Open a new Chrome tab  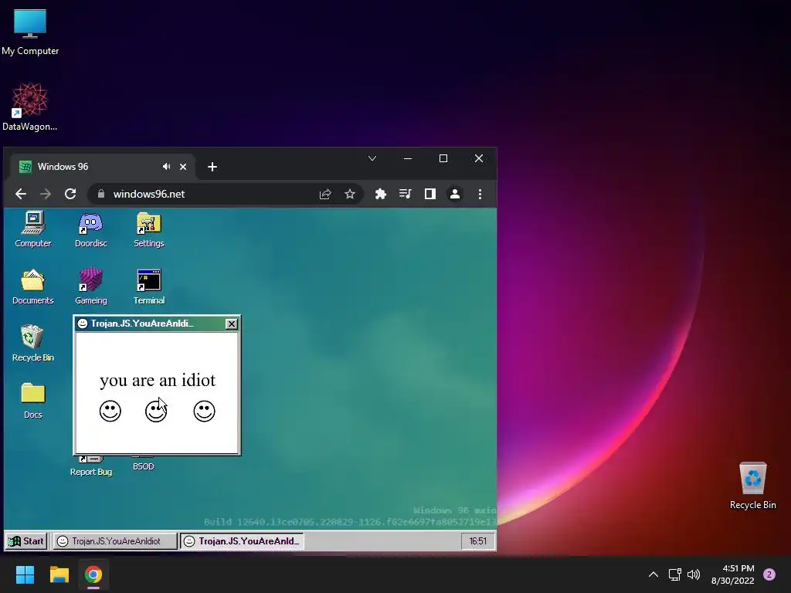pyautogui.click(x=212, y=167)
